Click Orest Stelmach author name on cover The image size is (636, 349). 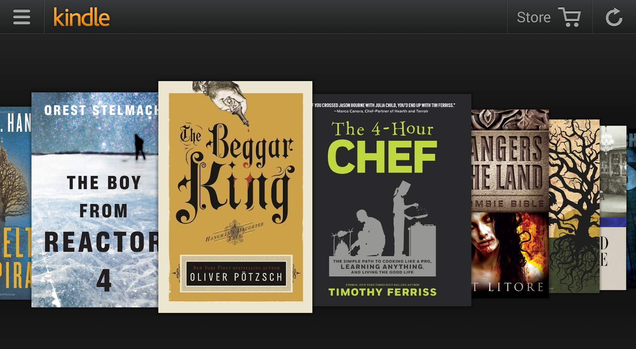101,111
